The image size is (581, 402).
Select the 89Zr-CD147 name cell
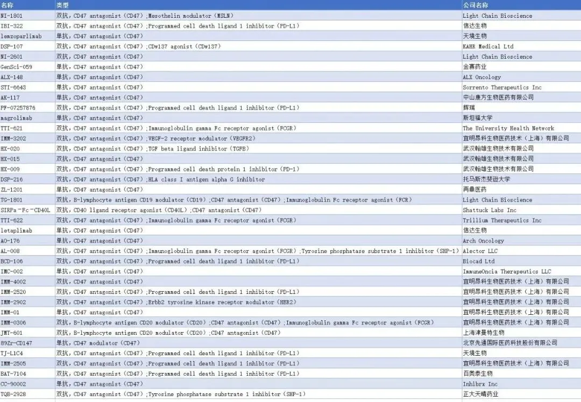27,343
